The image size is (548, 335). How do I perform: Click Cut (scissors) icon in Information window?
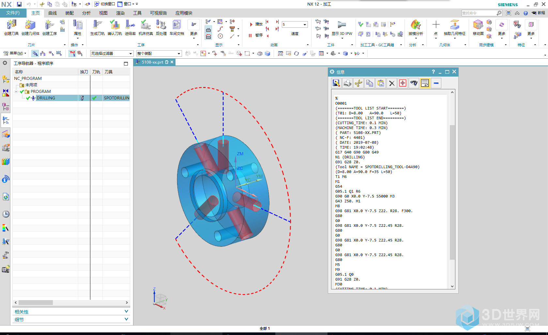pos(358,83)
